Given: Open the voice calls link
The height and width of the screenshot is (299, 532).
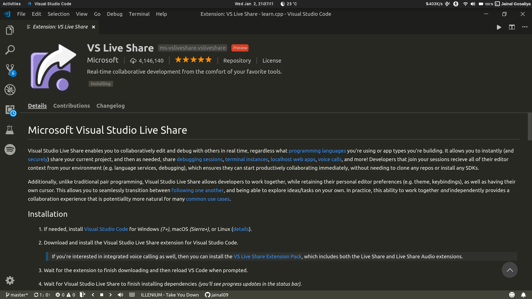Looking at the screenshot, I should 330,159.
